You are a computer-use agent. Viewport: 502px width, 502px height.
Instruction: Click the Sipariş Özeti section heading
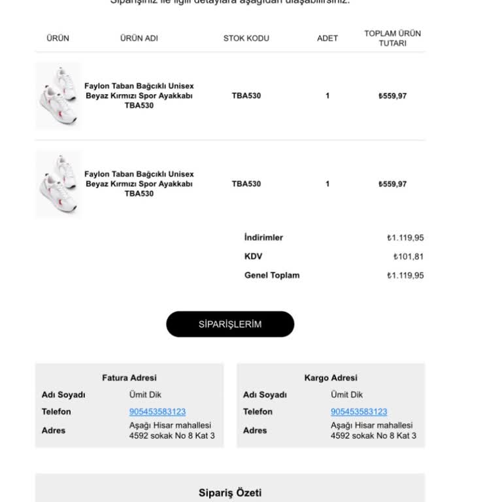point(230,492)
